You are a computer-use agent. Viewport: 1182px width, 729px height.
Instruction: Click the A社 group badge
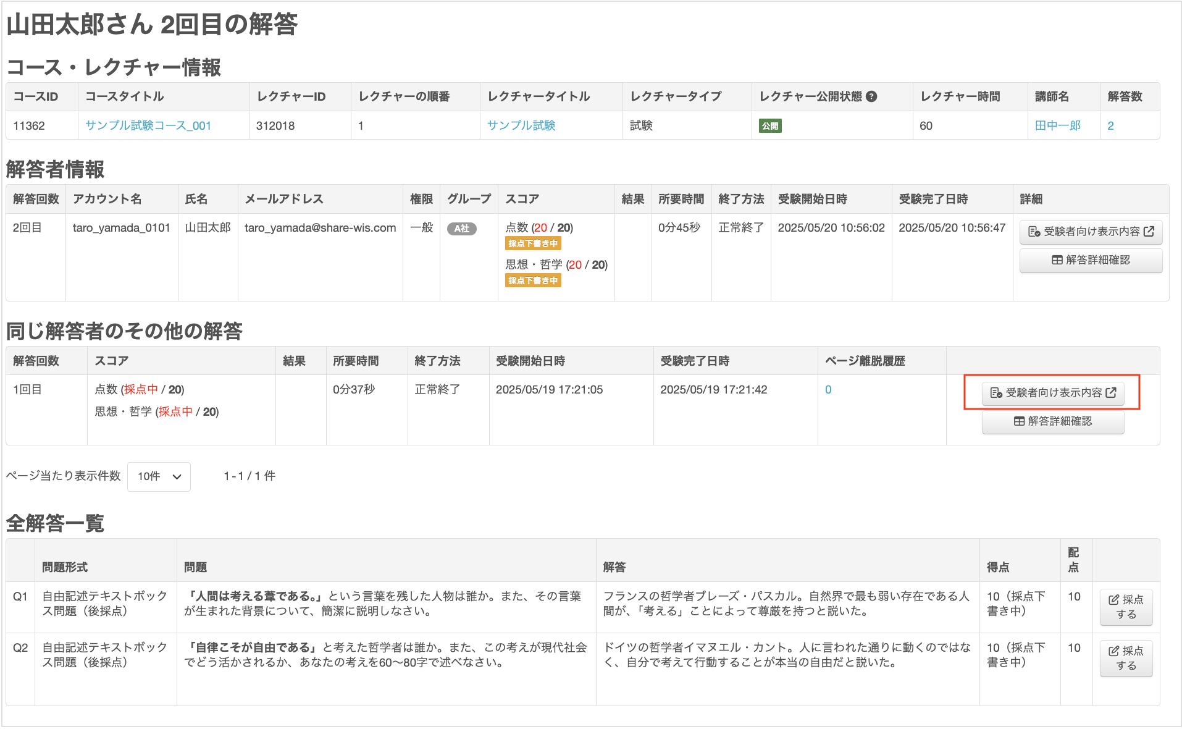pos(462,229)
